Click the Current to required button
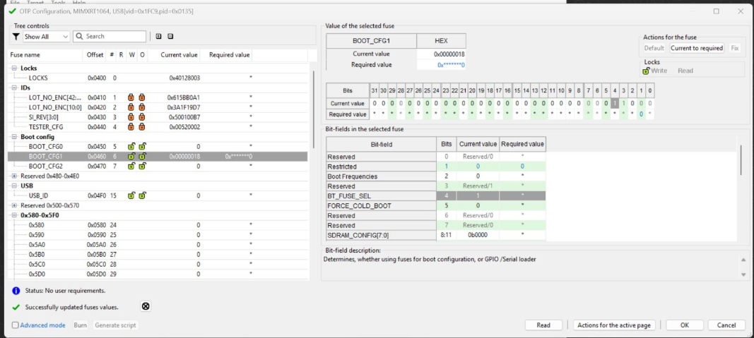Screen dimensions: 754x338 [697, 48]
